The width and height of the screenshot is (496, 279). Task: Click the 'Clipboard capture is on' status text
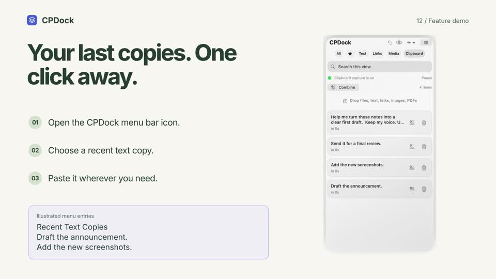click(354, 78)
